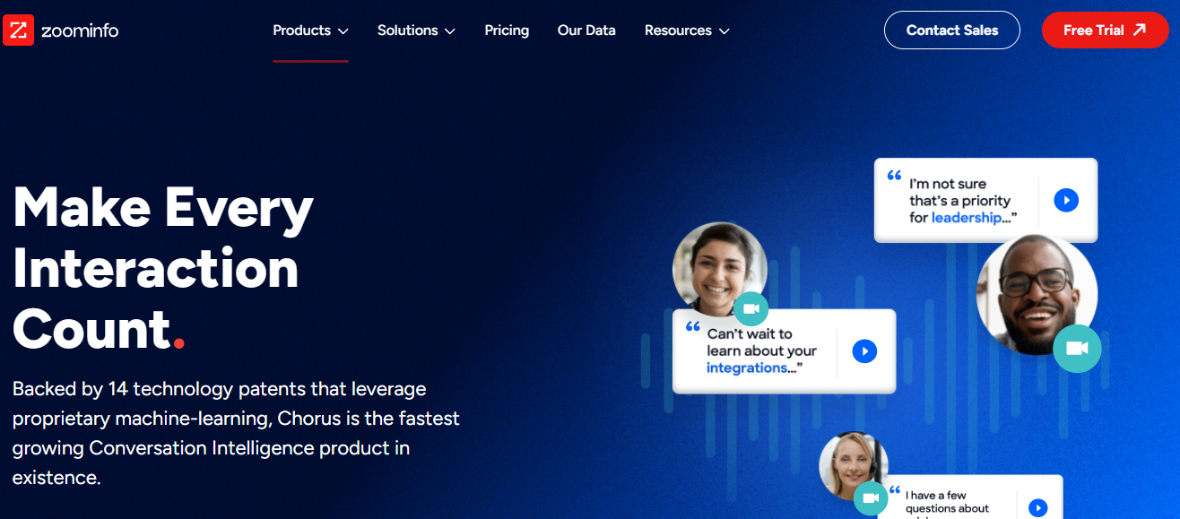Play the "learn about your integrations" clip

click(x=863, y=351)
